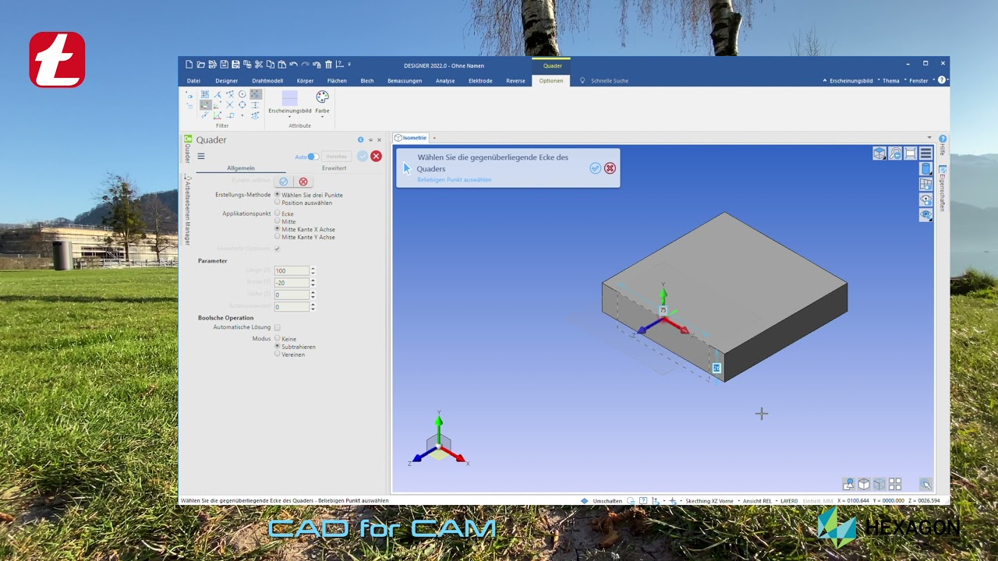The image size is (998, 561).
Task: Click the Erscheinungsbild color swatch
Action: 289,98
